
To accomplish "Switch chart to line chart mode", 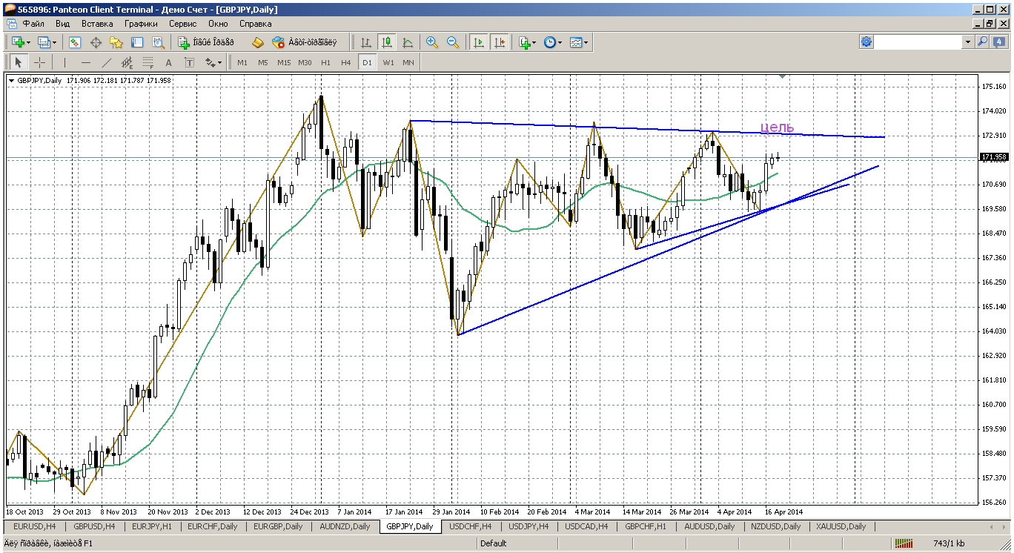I will (407, 42).
